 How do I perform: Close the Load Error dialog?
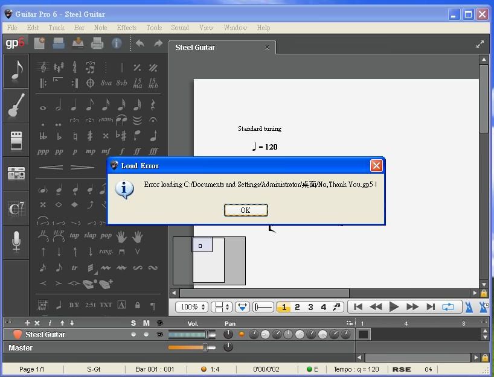tap(376, 165)
